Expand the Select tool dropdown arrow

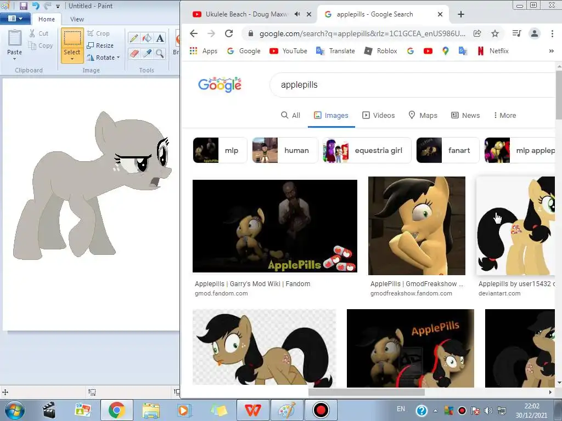[72, 59]
